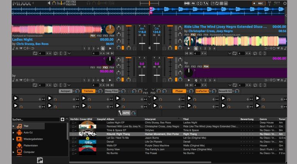
Task: Expand the Computer tree arrow
Action: point(13,152)
